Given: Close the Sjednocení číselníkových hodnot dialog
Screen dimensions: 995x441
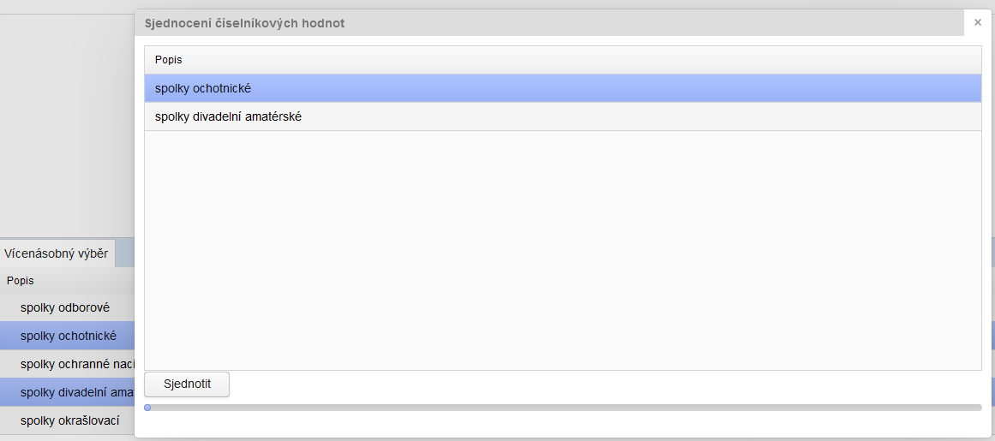Looking at the screenshot, I should (x=978, y=23).
